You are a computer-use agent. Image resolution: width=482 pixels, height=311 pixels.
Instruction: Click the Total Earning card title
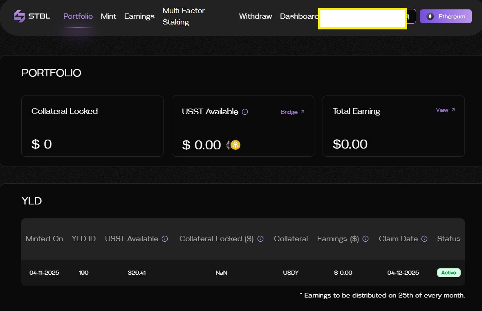pos(356,111)
